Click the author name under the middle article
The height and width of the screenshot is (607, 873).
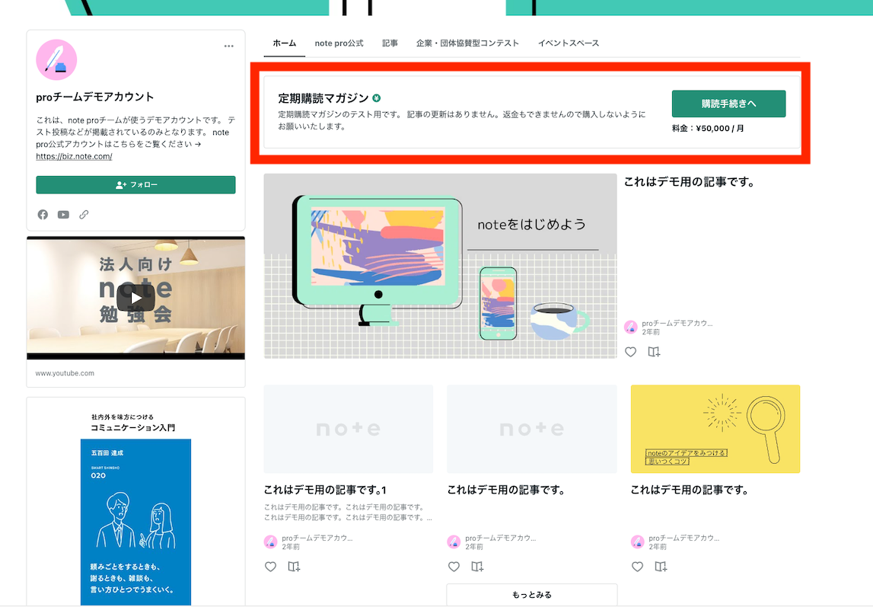click(501, 538)
